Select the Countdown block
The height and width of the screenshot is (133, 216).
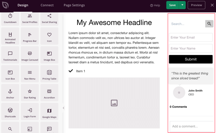[10, 18]
